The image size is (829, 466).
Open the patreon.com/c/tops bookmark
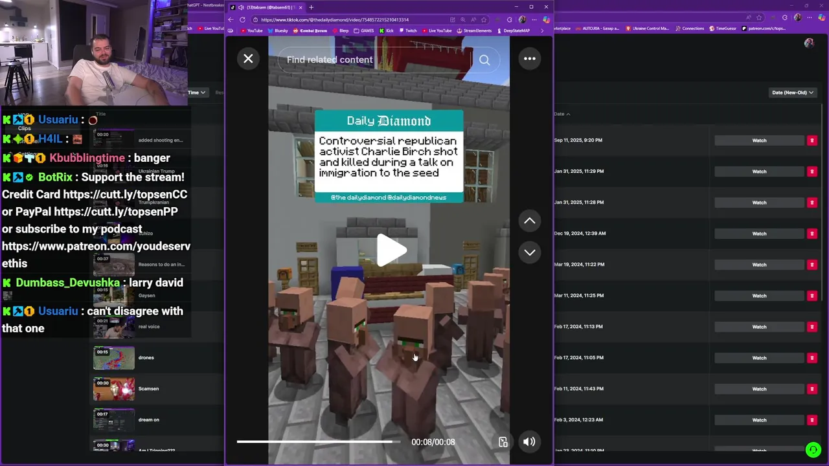(763, 28)
